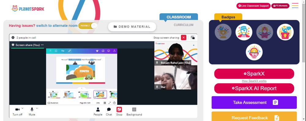The image size is (306, 121).
Task: Open the DEMO MATERIAL folder
Action: coord(132,27)
